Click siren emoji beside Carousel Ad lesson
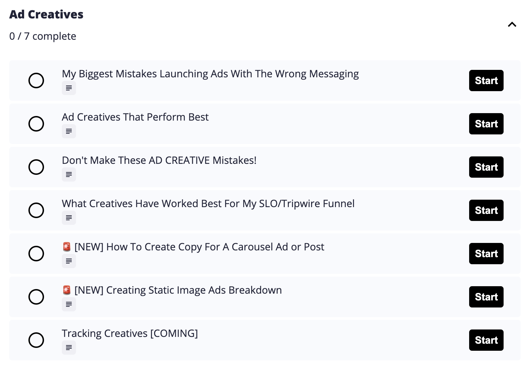The image size is (532, 366). [67, 247]
